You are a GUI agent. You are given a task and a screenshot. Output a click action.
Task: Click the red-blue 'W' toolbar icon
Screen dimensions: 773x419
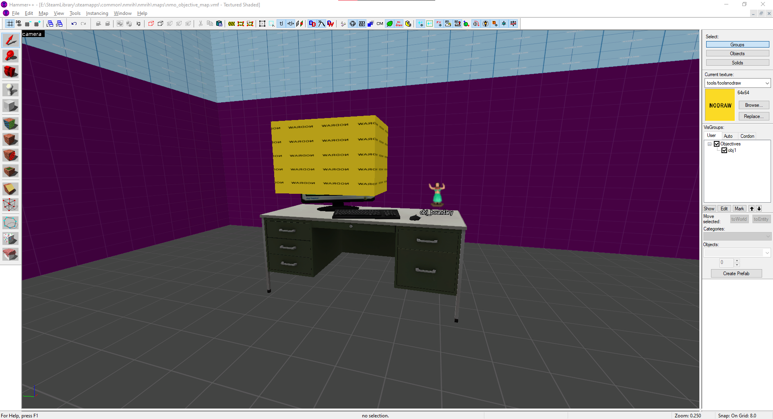tap(331, 24)
